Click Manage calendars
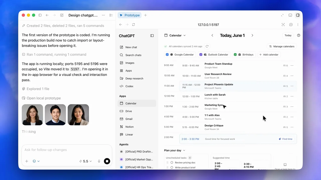Viewport: 321px width, 180px height. coord(282,46)
